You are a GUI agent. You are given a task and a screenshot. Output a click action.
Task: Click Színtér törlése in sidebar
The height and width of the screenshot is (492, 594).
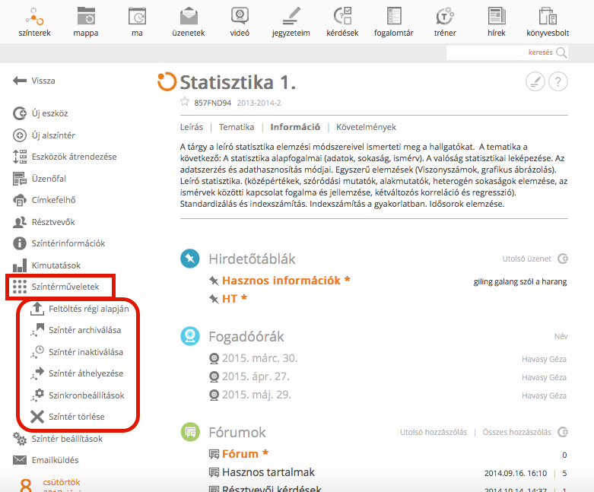pyautogui.click(x=76, y=416)
